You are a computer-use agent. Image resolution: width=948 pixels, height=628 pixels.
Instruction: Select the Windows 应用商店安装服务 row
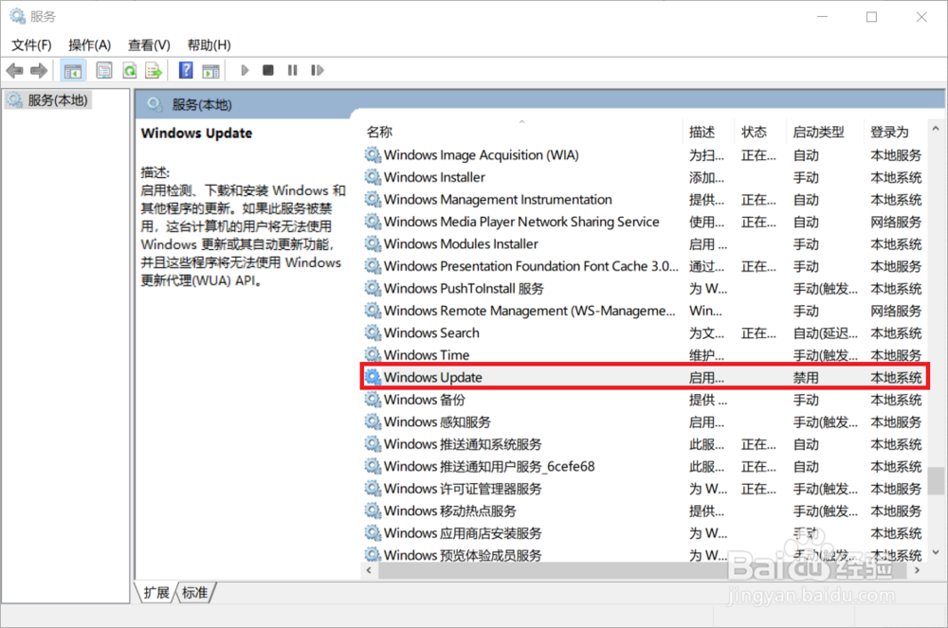pyautogui.click(x=645, y=533)
